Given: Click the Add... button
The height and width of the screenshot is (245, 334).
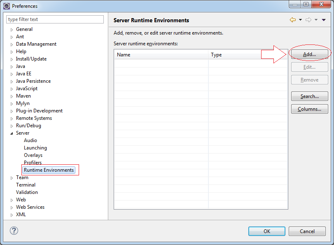Looking at the screenshot, I should point(310,54).
